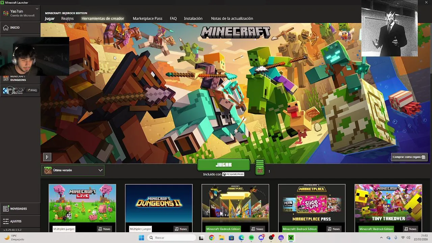Click the Yas7sin Microsoft account icon
The width and height of the screenshot is (432, 243).
[x=6, y=13]
